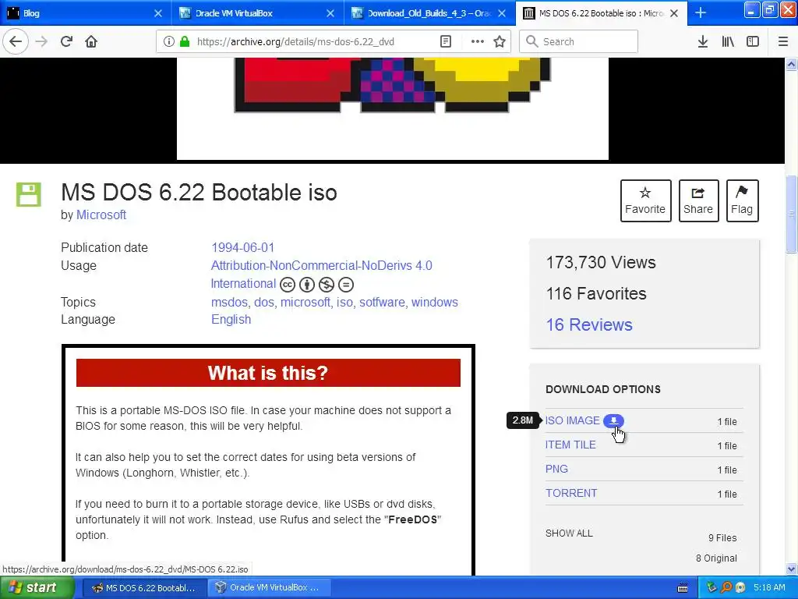This screenshot has height=599, width=798.
Task: Click the no-derivatives equals license icon
Action: (345, 285)
